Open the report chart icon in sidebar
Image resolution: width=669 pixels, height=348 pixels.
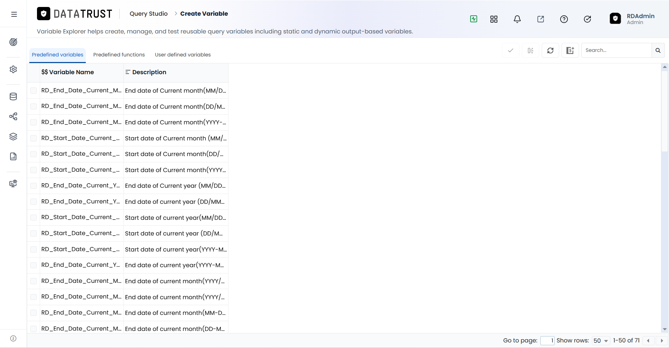click(13, 156)
